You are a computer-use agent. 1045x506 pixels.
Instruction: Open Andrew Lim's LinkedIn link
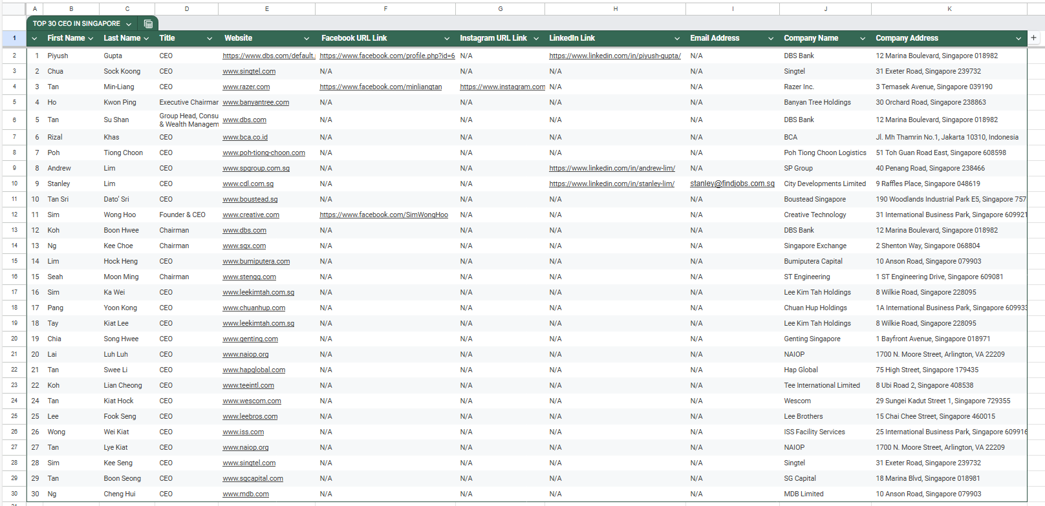(x=612, y=169)
